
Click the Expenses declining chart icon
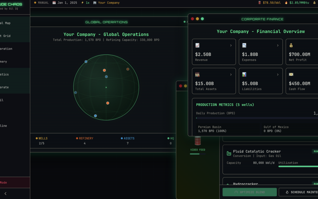244,45
